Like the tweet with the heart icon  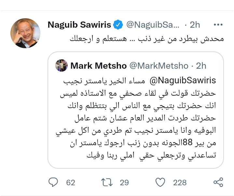point(160,182)
